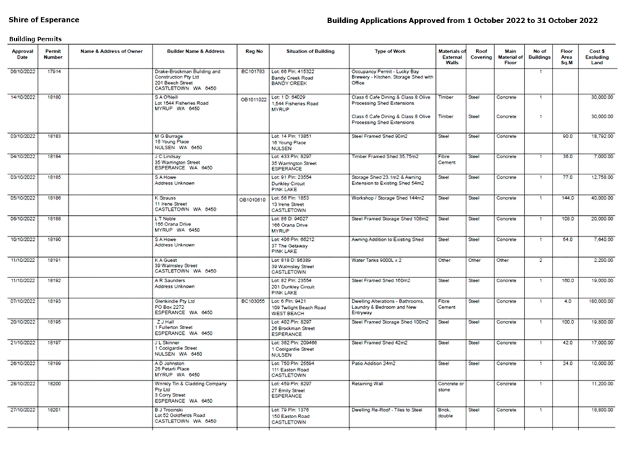Click the Builder Name & Address header
The width and height of the screenshot is (636, 449).
coord(196,52)
